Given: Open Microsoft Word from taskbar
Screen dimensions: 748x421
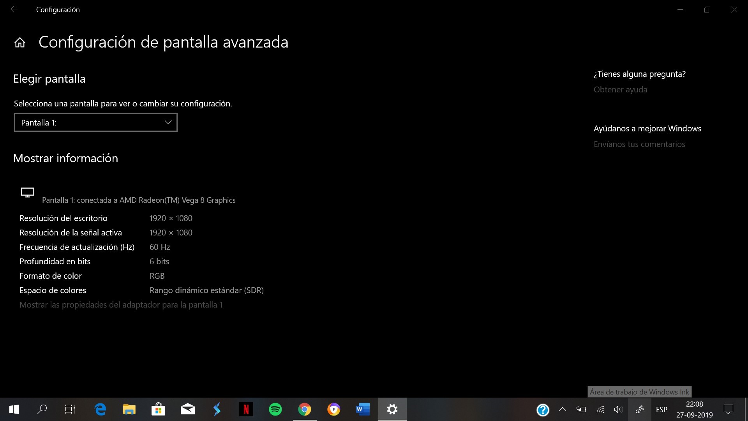Looking at the screenshot, I should click(363, 409).
